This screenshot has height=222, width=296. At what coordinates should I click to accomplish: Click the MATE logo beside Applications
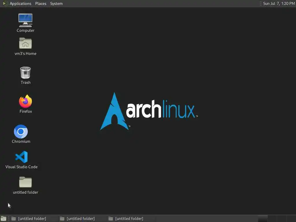[x=5, y=3]
